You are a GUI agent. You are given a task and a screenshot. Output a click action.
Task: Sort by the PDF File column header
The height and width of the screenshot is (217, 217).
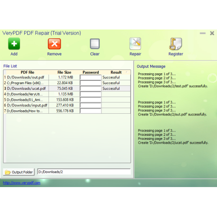pyautogui.click(x=27, y=72)
